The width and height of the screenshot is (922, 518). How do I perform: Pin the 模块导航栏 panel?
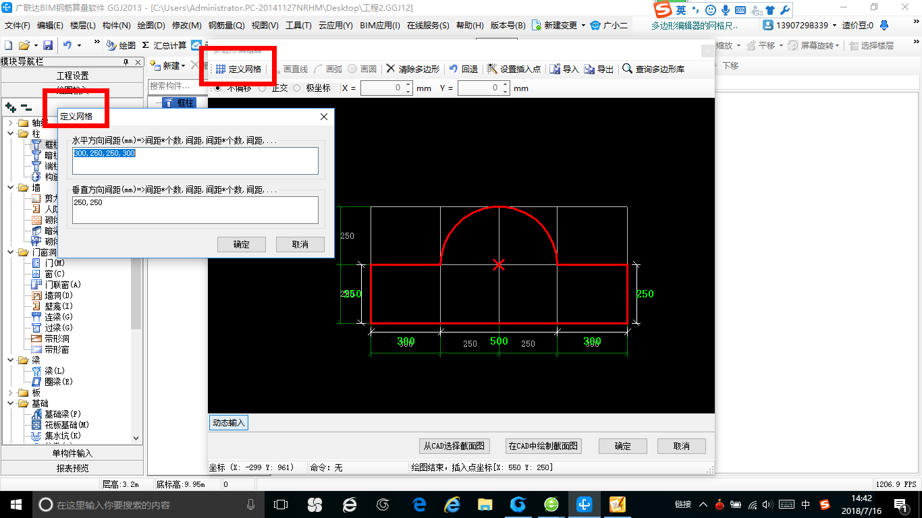tap(126, 62)
